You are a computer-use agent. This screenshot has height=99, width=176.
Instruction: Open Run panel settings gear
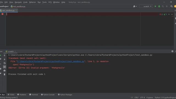(172, 51)
